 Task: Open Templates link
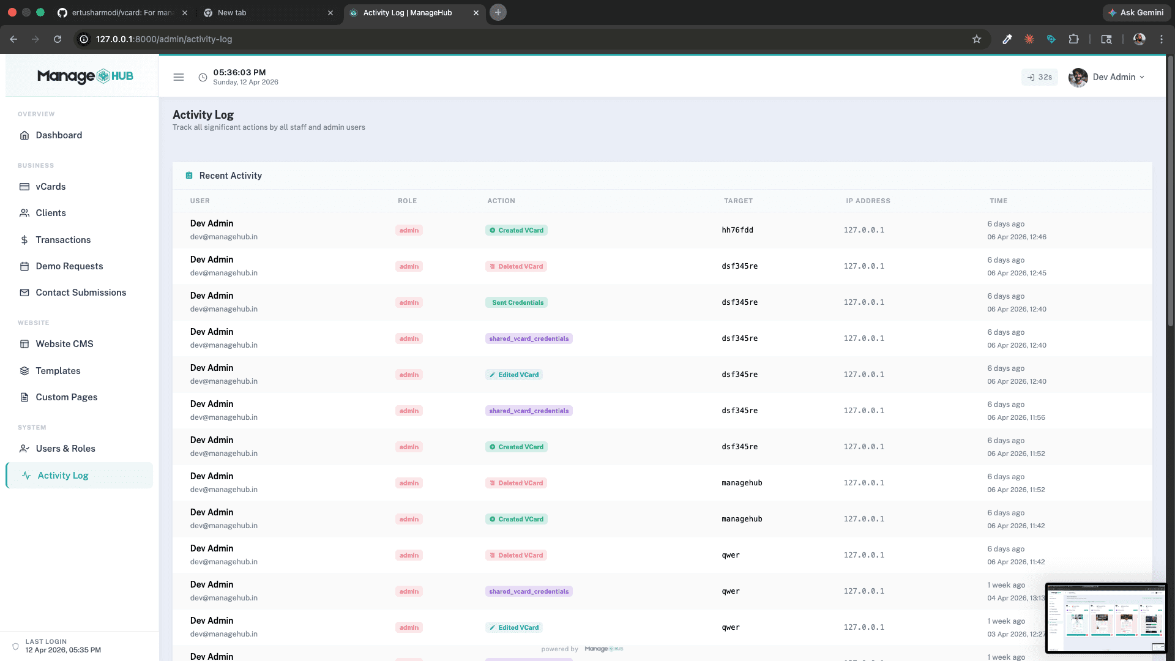58,371
